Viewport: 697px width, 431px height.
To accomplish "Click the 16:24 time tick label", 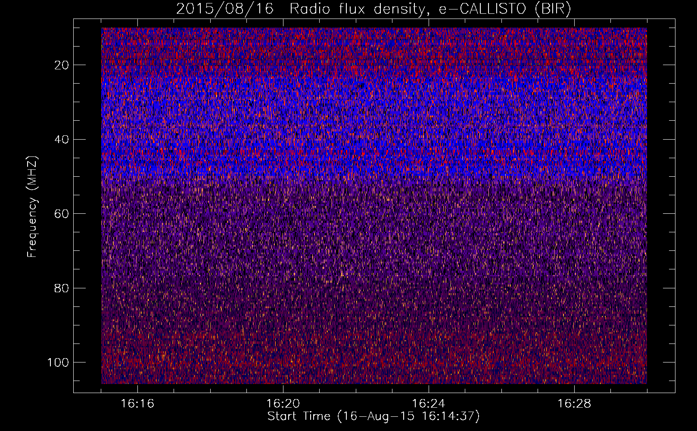I will pos(429,404).
